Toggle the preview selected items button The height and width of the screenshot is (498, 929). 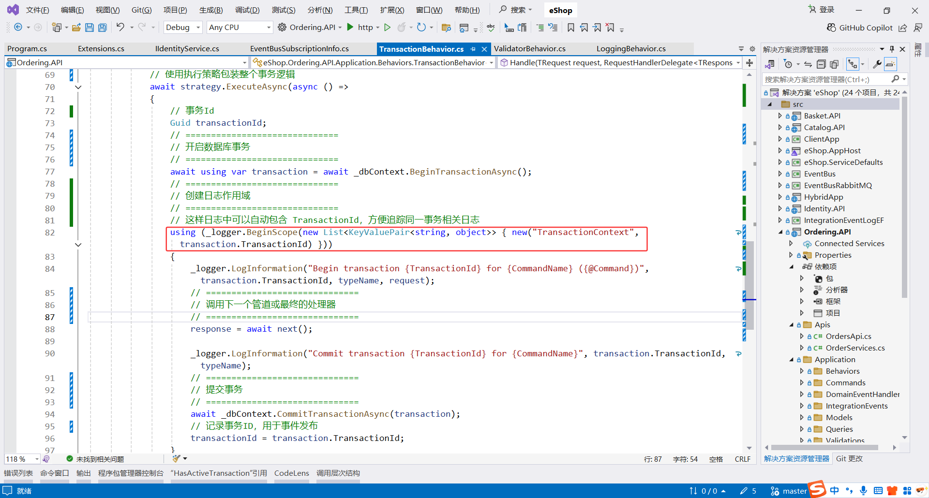coord(890,64)
